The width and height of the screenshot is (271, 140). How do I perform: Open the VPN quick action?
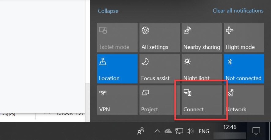point(117,100)
